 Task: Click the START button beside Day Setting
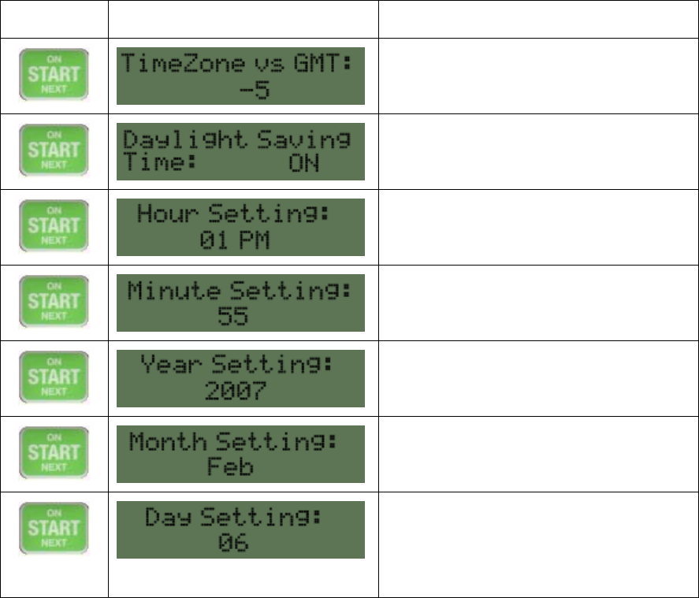pyautogui.click(x=54, y=529)
